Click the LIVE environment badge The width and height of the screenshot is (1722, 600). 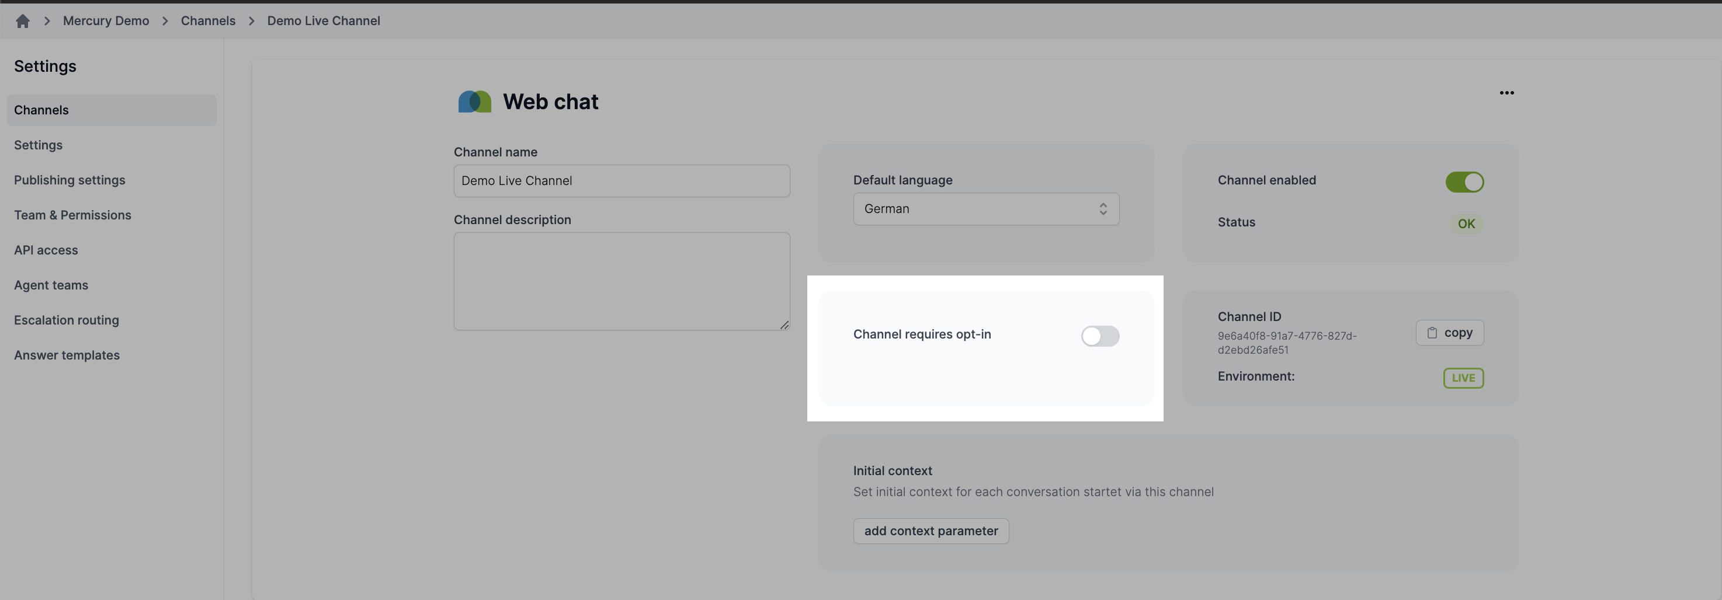pos(1463,378)
